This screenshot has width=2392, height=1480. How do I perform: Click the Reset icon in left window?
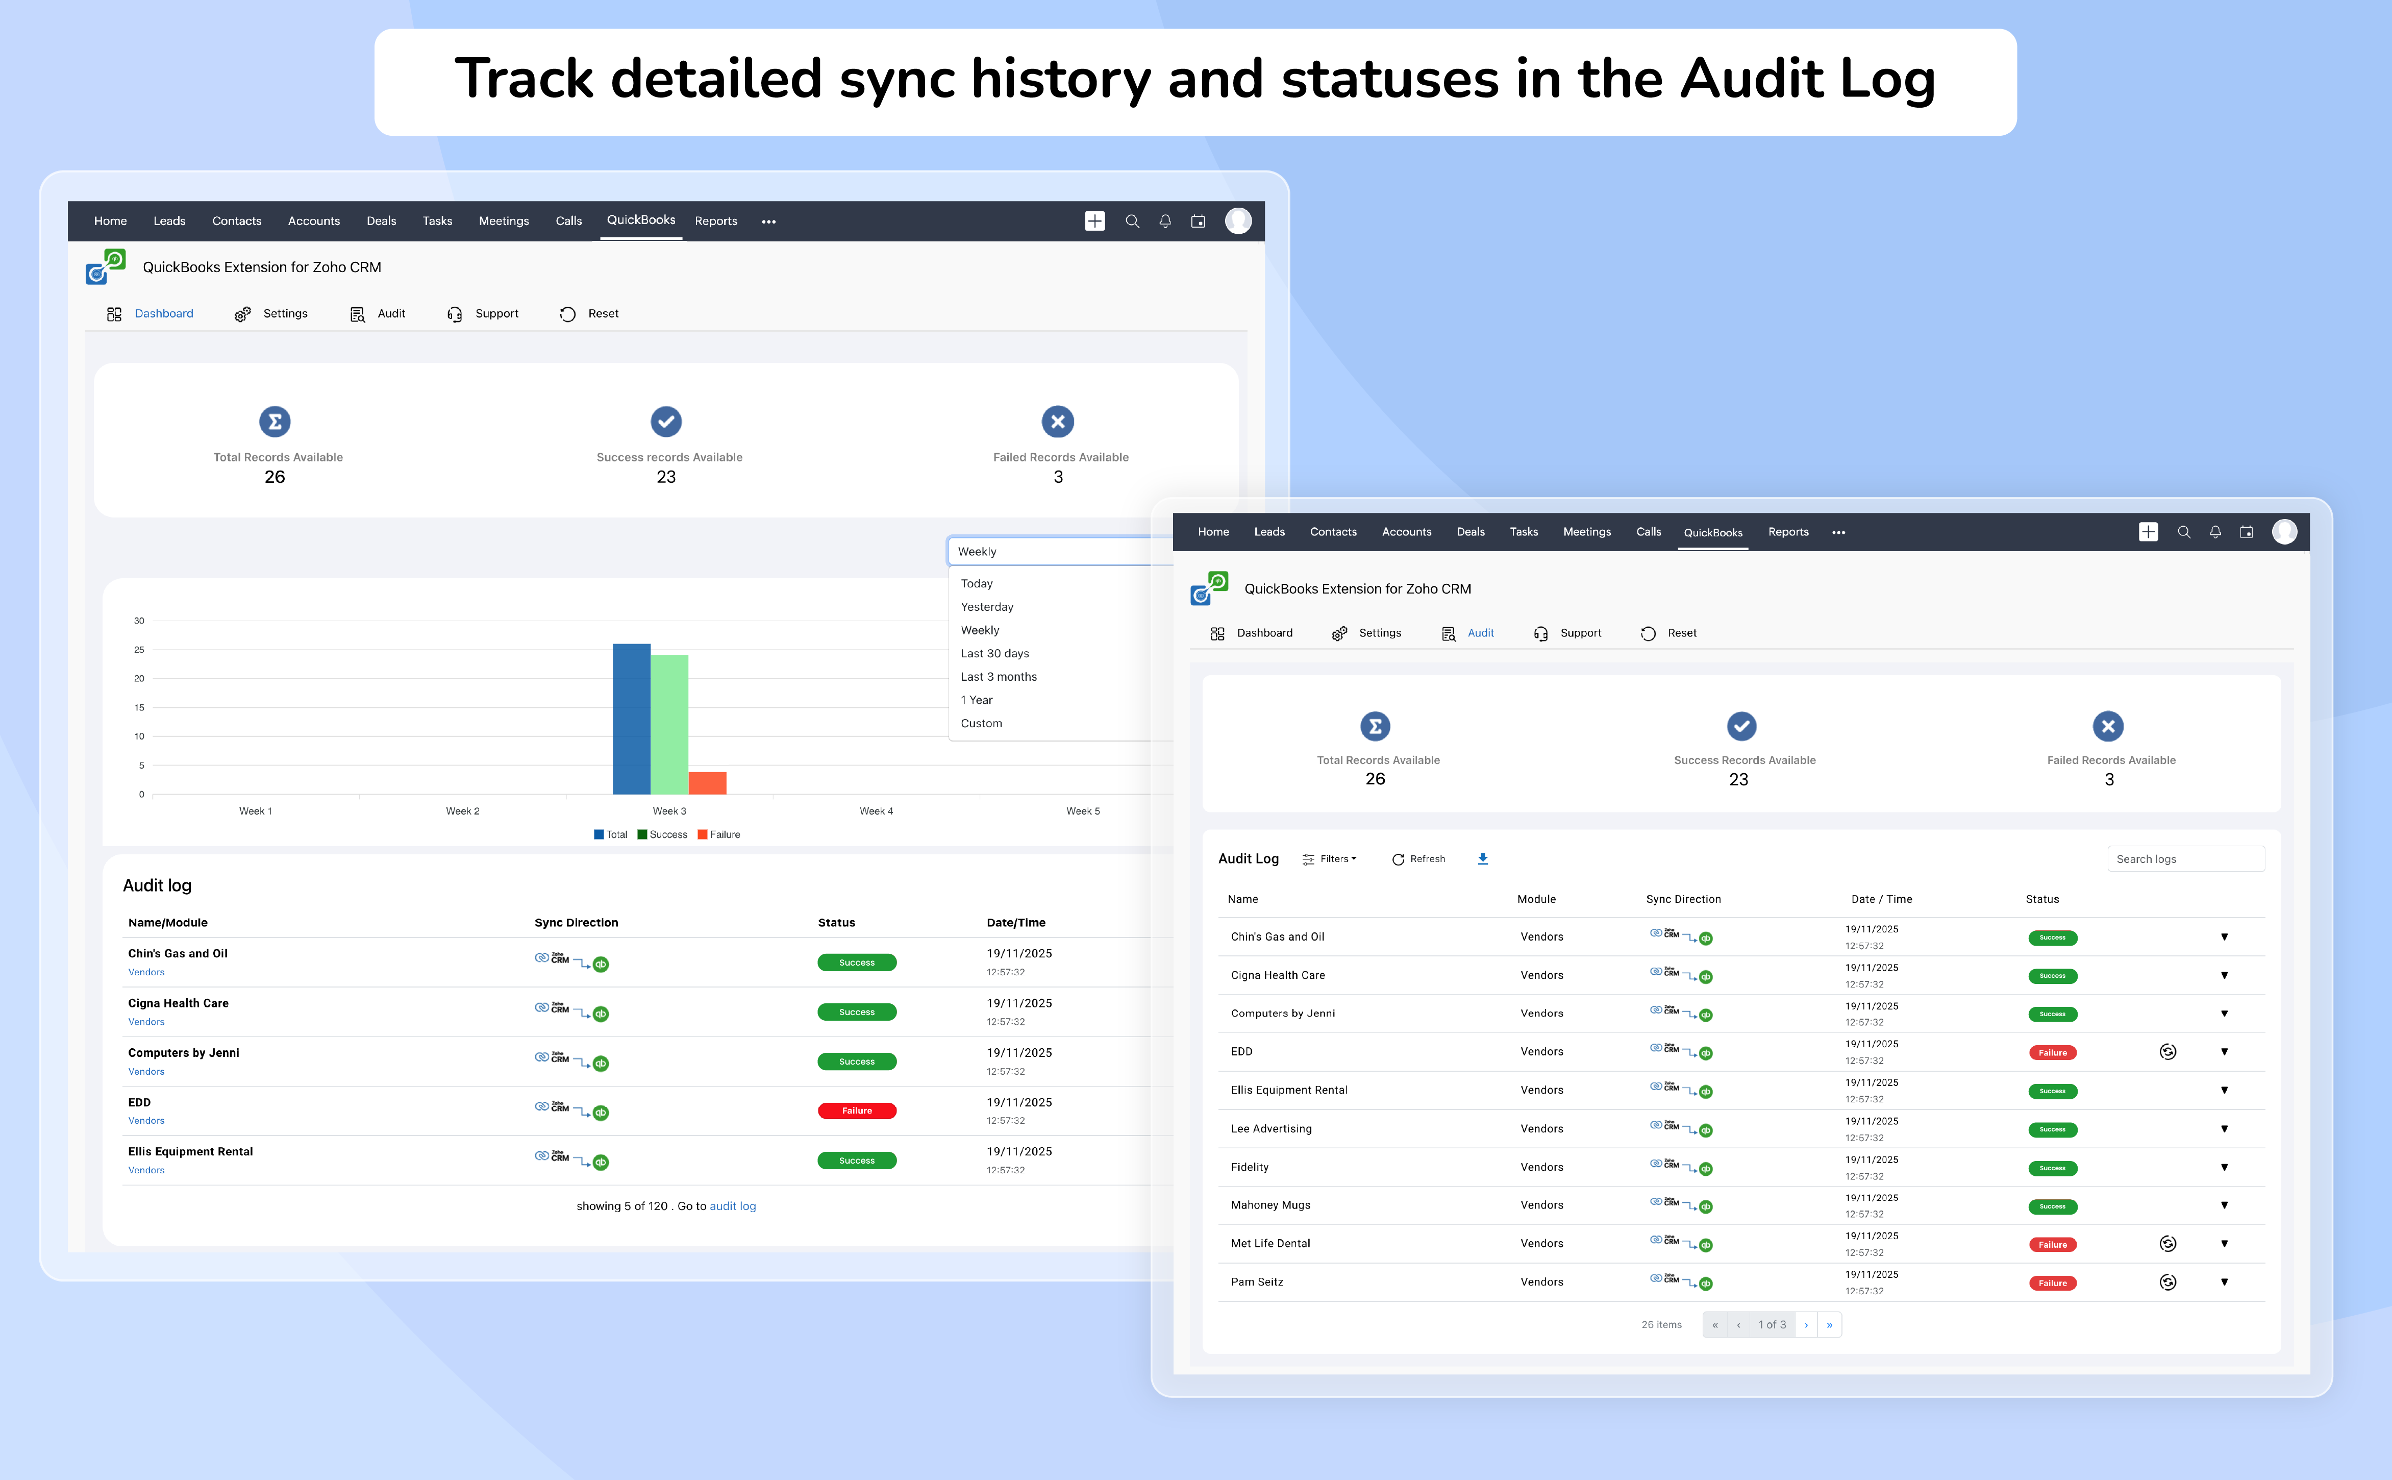click(567, 314)
